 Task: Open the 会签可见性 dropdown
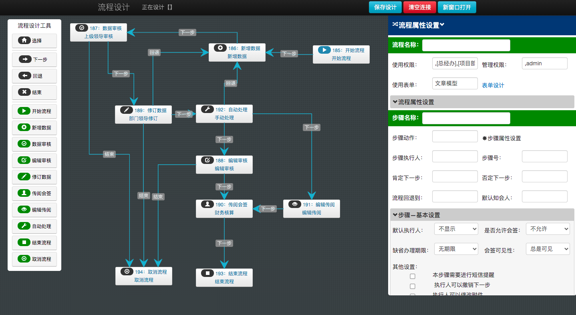(548, 249)
